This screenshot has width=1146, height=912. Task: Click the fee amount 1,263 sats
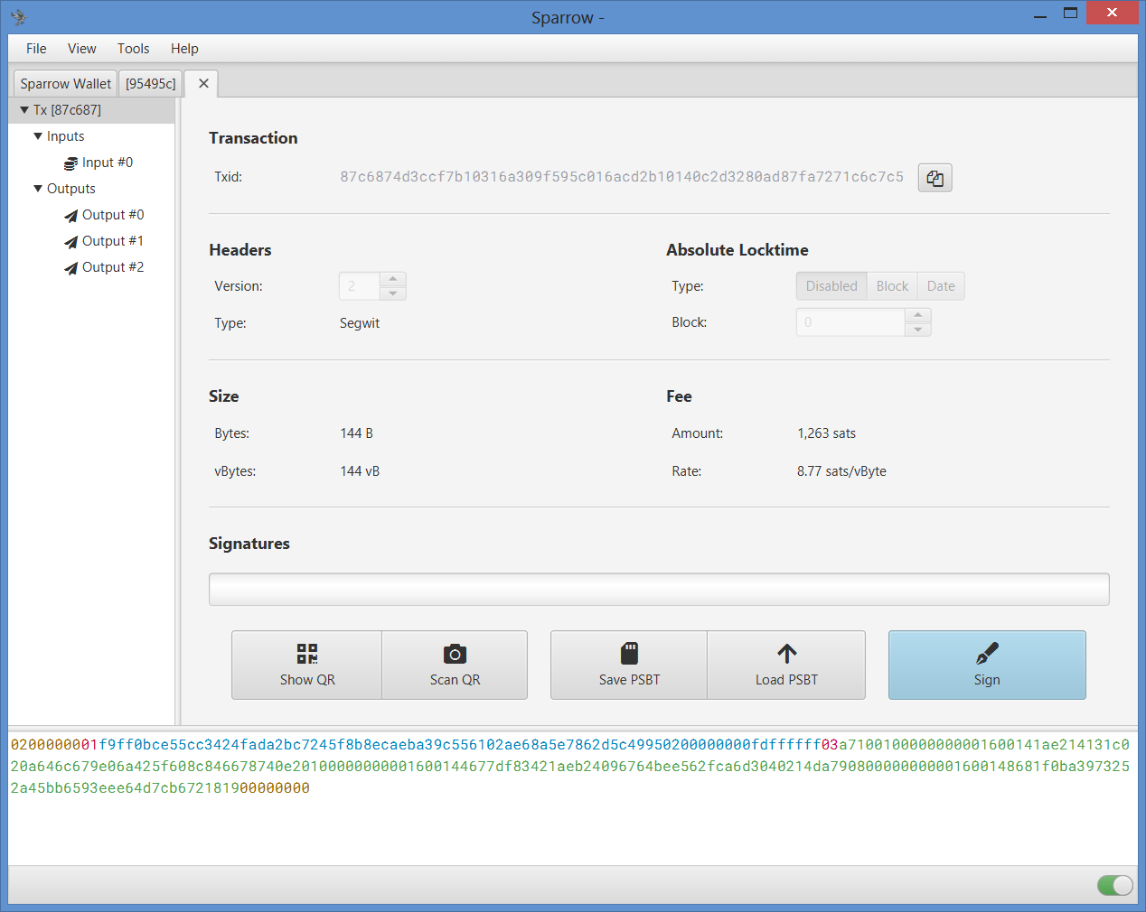[826, 433]
